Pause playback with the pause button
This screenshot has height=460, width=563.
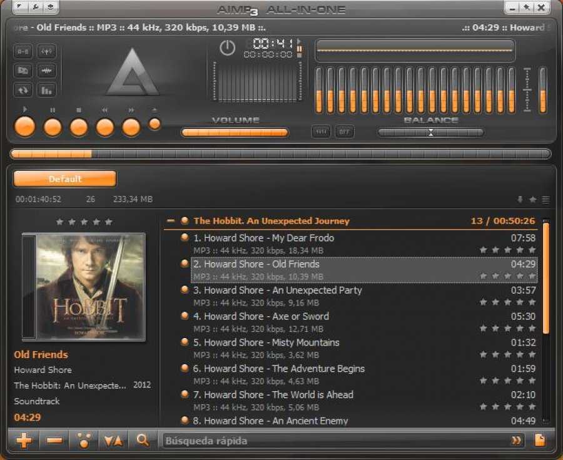53,127
